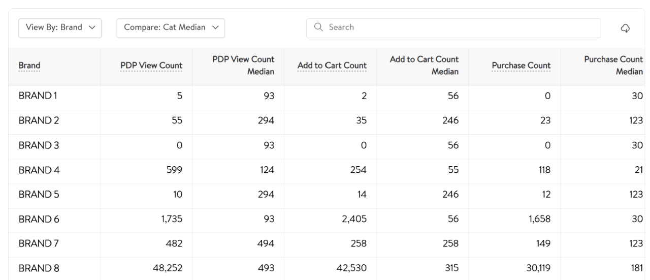Open the View By: Brand dropdown
Viewport: 650px width, 280px height.
pyautogui.click(x=60, y=28)
